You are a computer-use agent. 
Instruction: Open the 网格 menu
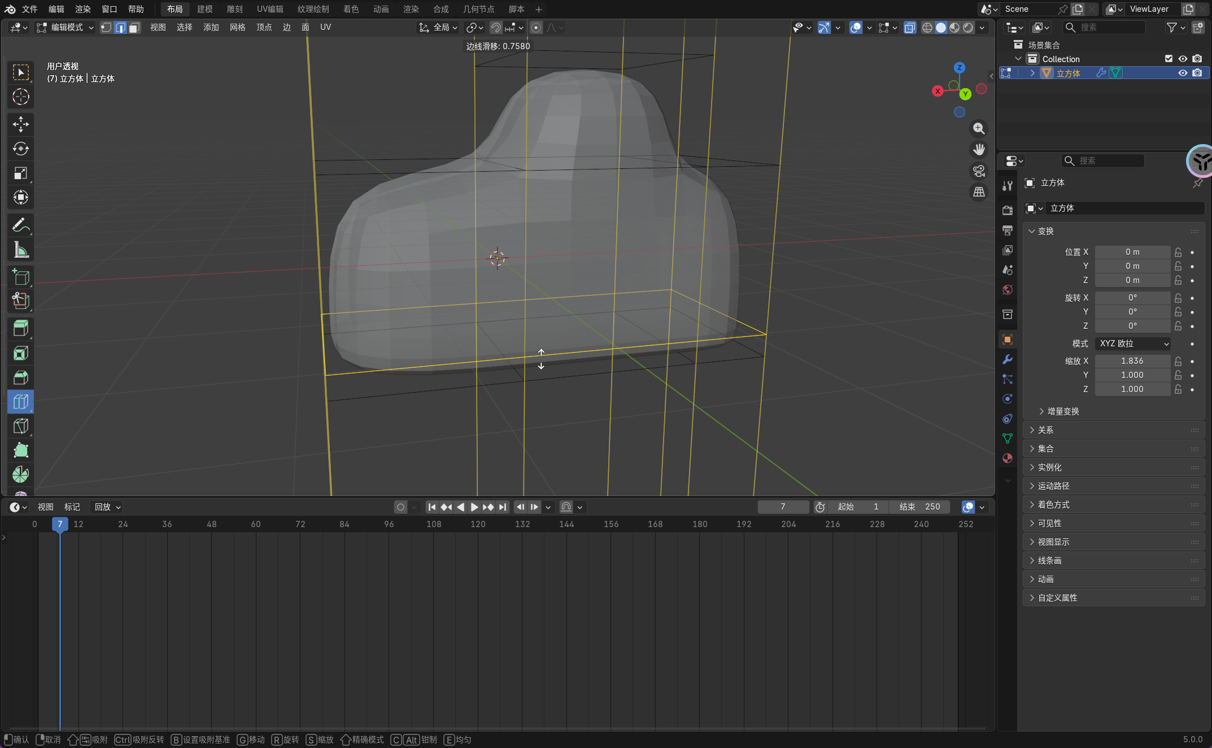tap(237, 28)
